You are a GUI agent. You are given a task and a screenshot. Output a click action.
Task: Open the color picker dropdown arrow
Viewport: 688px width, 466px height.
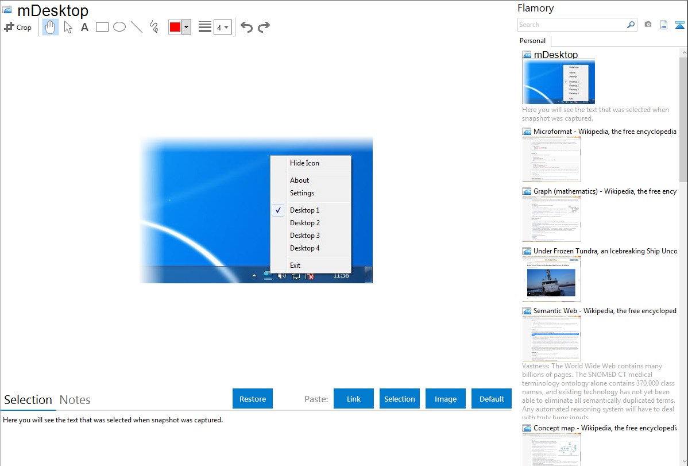click(x=186, y=27)
